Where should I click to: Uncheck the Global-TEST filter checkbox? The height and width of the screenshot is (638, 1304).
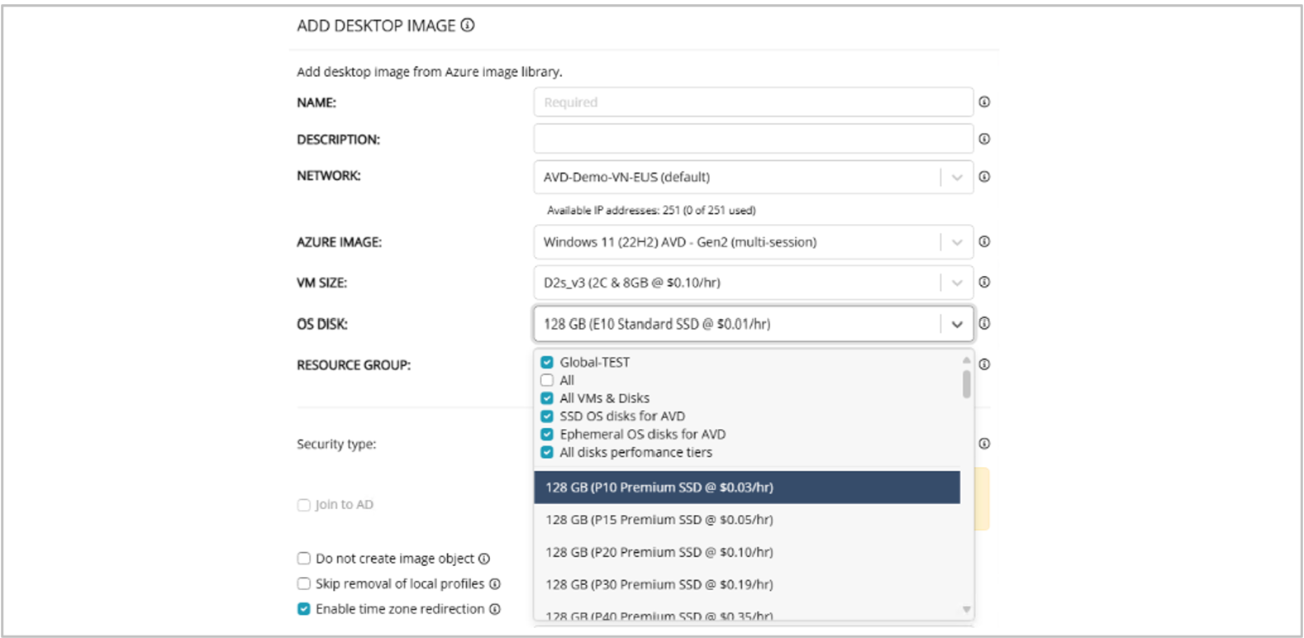point(547,362)
